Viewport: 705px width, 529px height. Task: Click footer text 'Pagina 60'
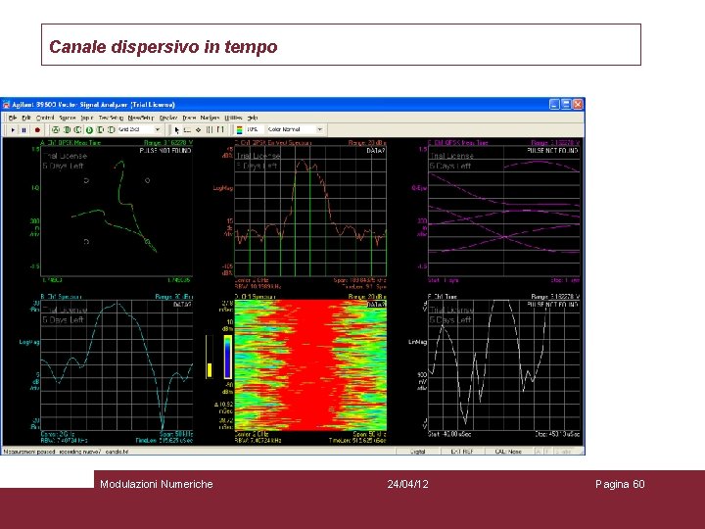(x=620, y=484)
